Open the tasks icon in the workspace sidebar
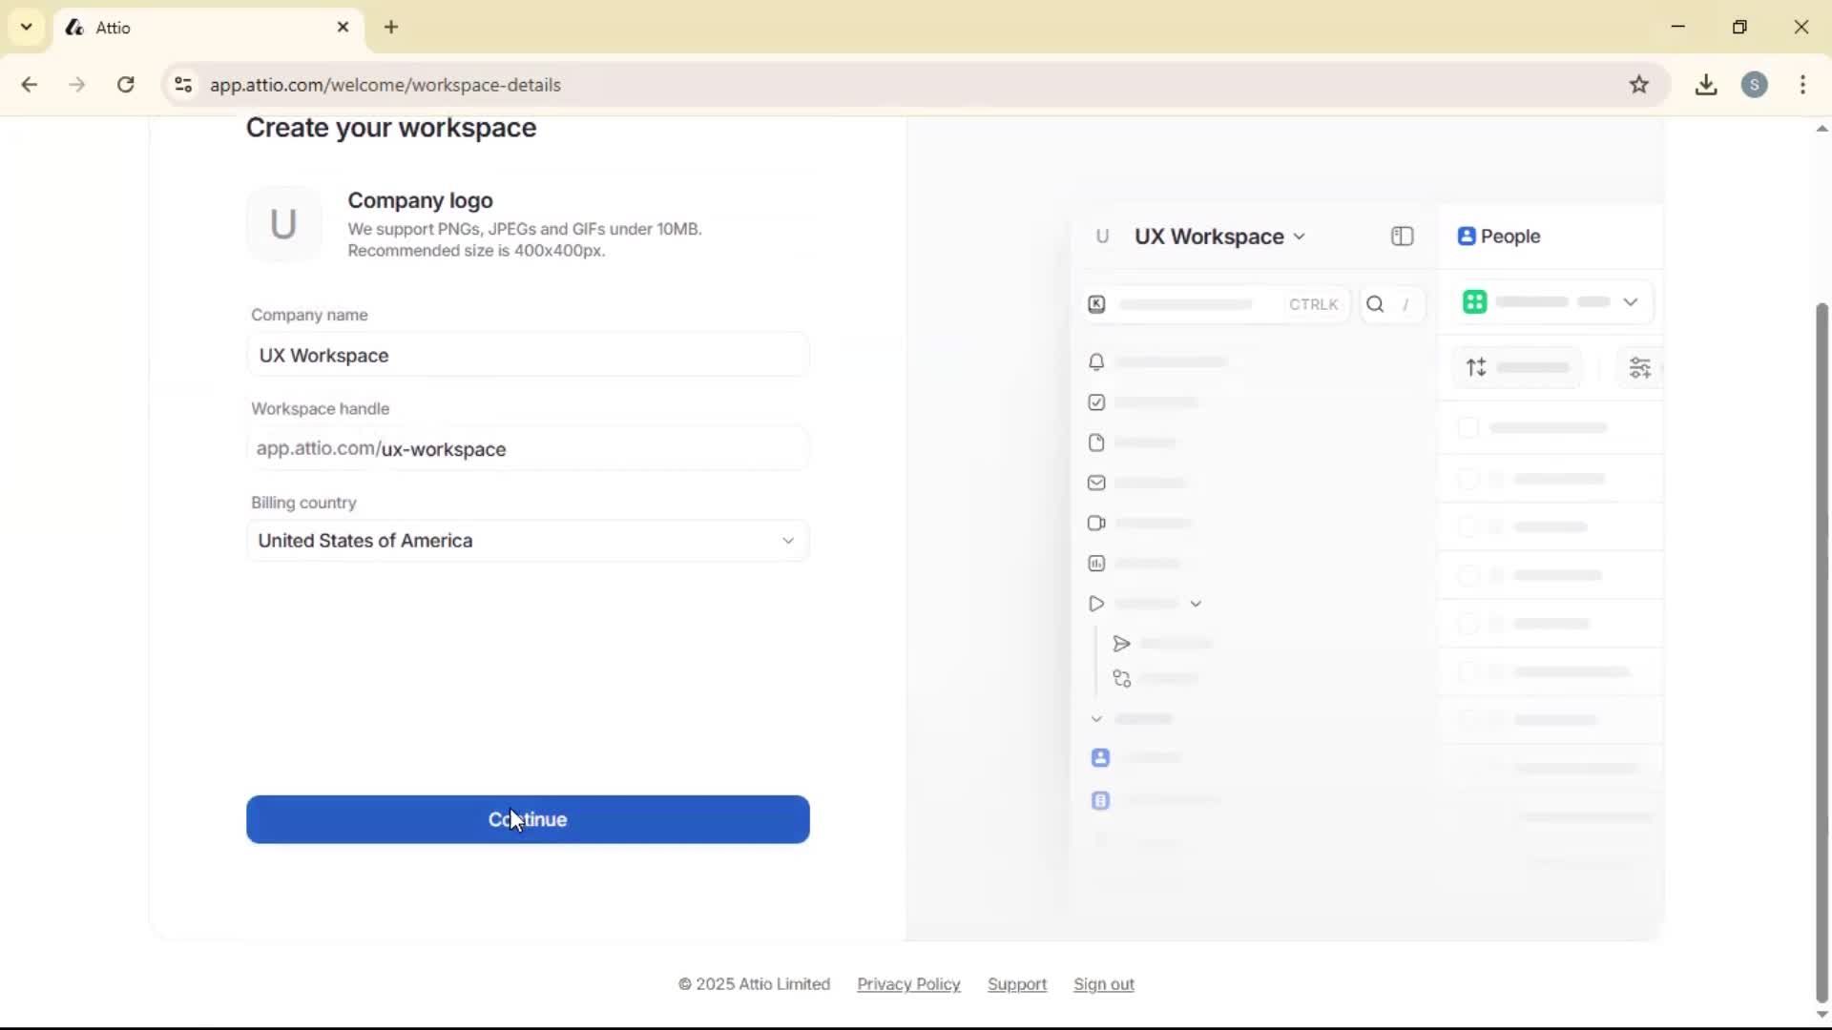This screenshot has height=1030, width=1832. coord(1097,402)
